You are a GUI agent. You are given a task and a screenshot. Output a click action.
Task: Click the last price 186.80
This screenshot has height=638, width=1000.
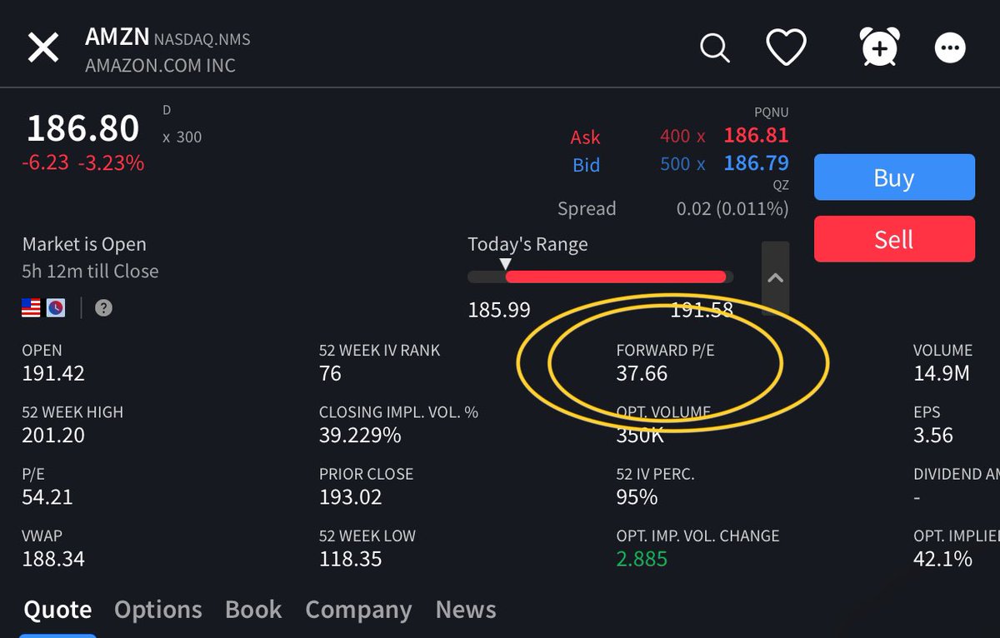[83, 128]
